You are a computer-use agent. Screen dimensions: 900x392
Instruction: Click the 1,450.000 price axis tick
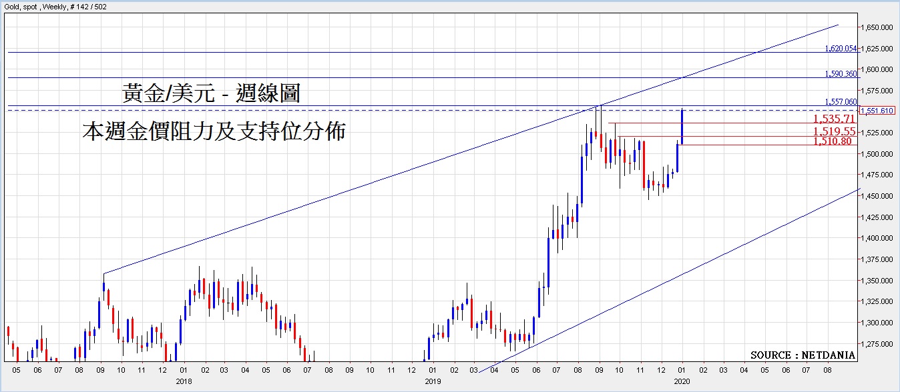[x=877, y=196]
